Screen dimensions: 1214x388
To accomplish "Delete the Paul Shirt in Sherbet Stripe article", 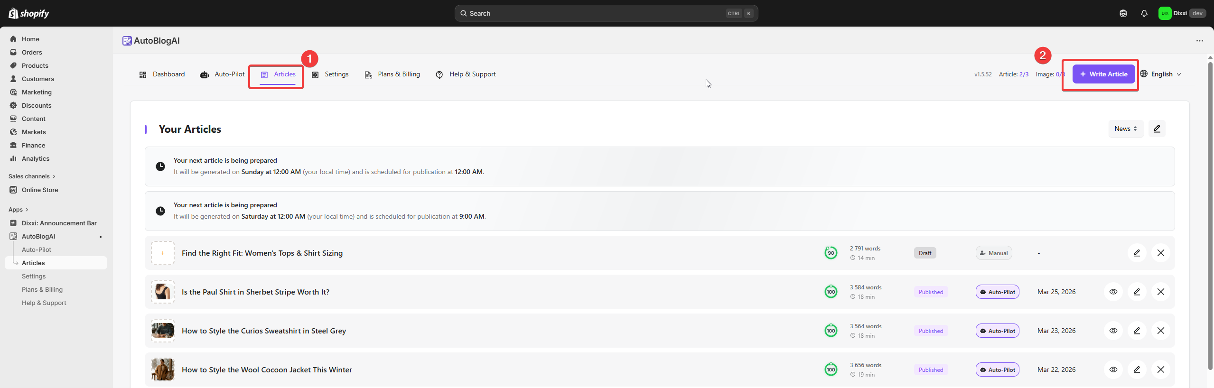I will click(1160, 292).
